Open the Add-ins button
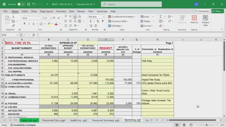The width and height of the screenshot is (226, 127). 194,19
